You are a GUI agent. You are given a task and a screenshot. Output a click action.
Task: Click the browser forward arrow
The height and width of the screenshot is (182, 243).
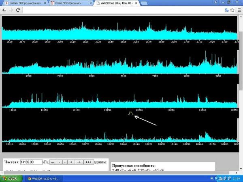11,10
